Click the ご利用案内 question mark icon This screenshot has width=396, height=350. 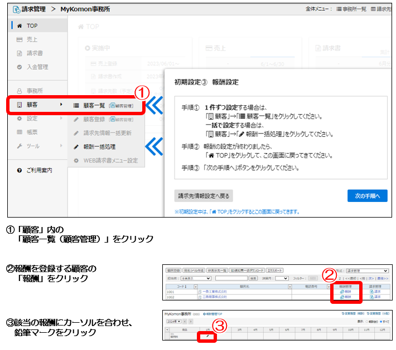(x=19, y=170)
